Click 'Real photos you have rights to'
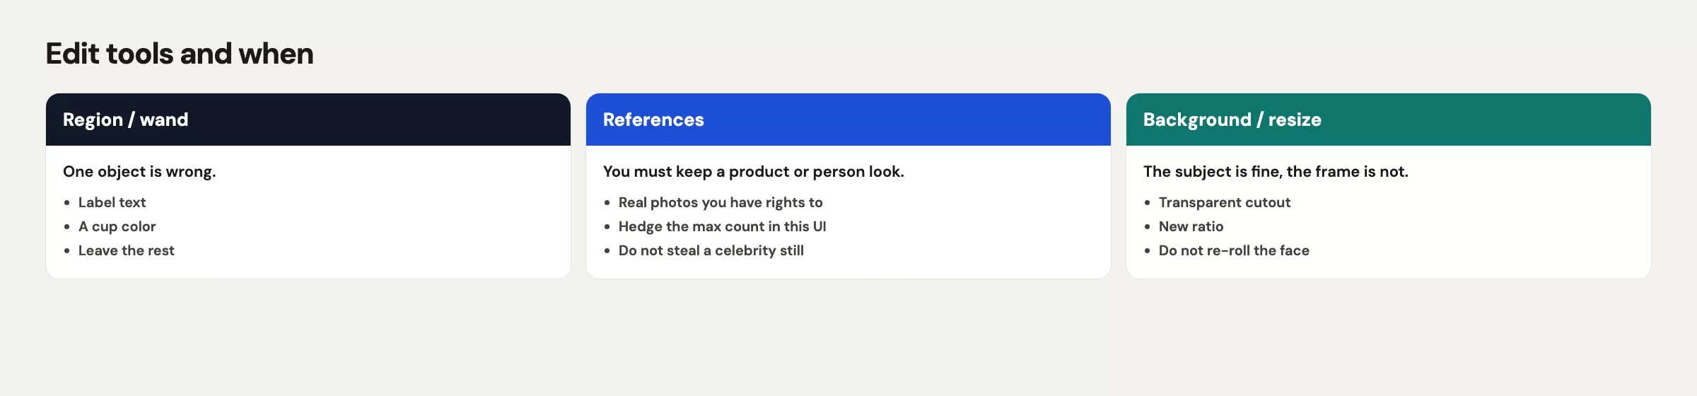The width and height of the screenshot is (1697, 396). (721, 202)
